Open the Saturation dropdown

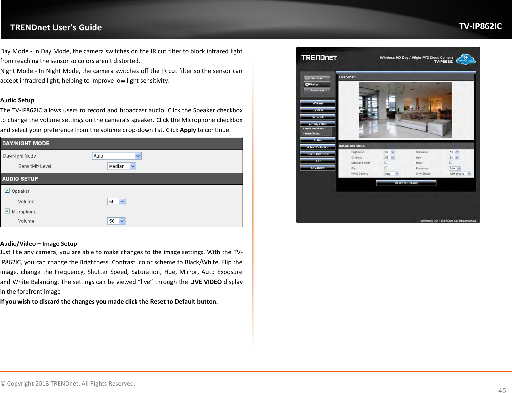tap(454, 152)
